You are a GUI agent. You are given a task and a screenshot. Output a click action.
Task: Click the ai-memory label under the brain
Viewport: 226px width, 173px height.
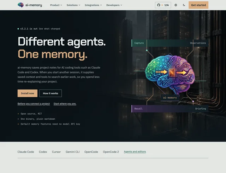170,98
